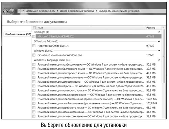Click the breadcrumb arrow after Система и безопасность
Image resolution: width=169 pixels, height=129 pixels.
click(57, 11)
